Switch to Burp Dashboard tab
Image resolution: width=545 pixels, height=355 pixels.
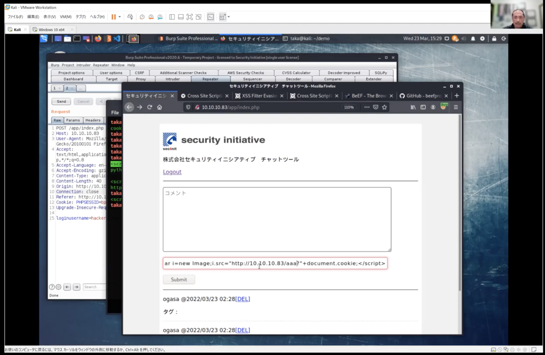[x=73, y=79]
